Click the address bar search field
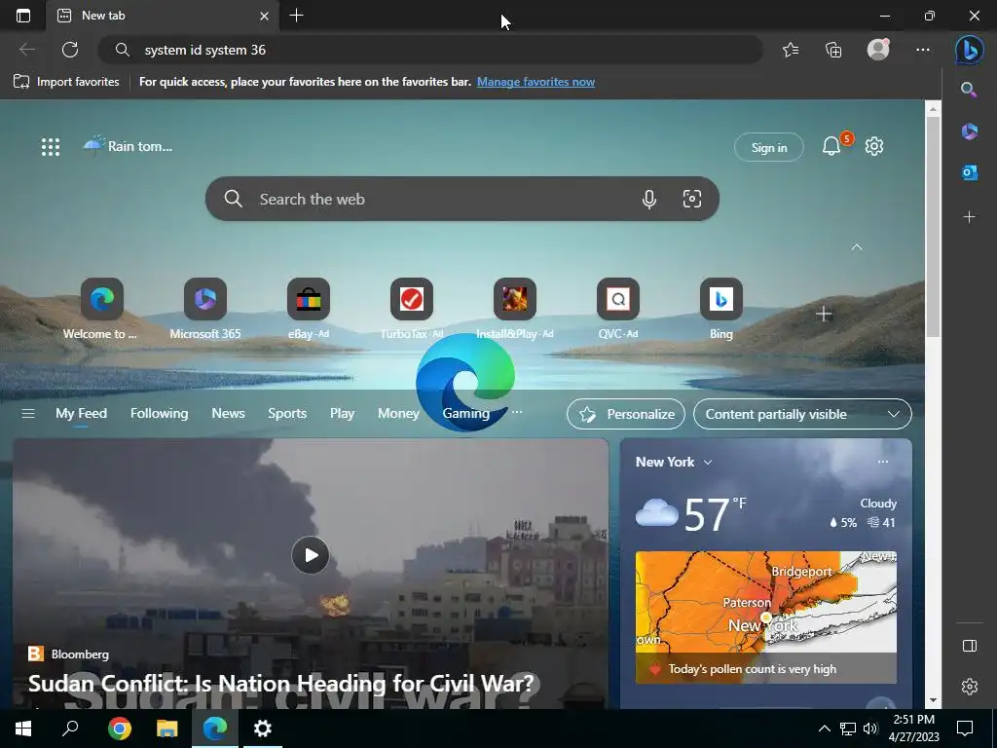Image resolution: width=997 pixels, height=748 pixels. click(429, 50)
